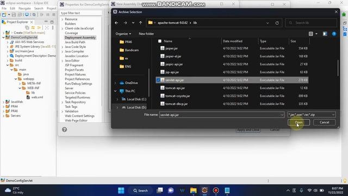Expand OneDrive in navigation pane
This screenshot has width=348, height=196.
tap(115, 83)
